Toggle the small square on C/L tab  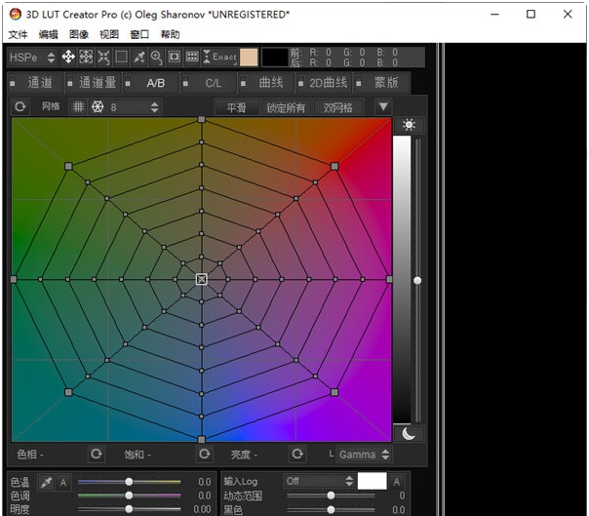pos(185,83)
